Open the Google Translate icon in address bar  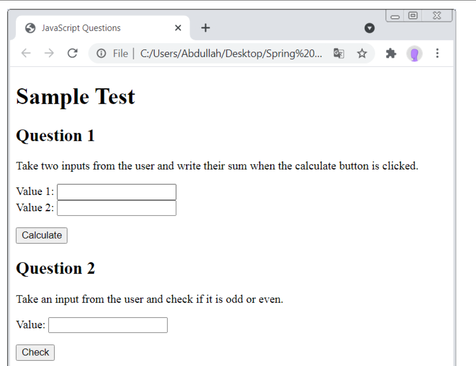[x=339, y=53]
